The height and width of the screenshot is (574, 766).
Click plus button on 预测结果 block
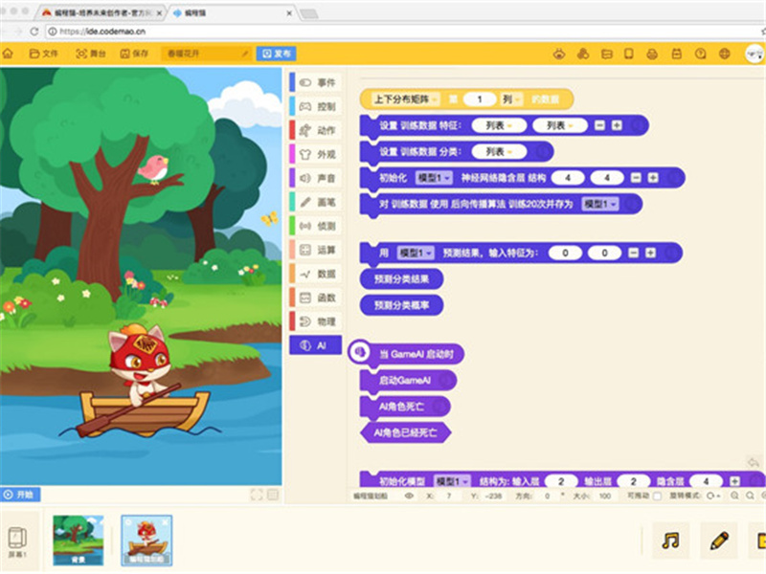click(x=651, y=253)
